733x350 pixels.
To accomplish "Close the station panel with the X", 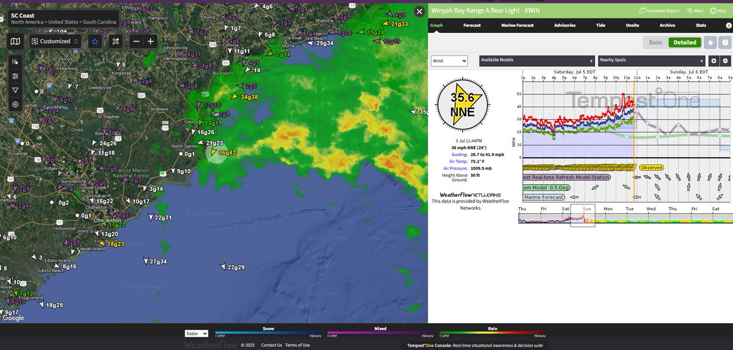I will click(x=419, y=11).
